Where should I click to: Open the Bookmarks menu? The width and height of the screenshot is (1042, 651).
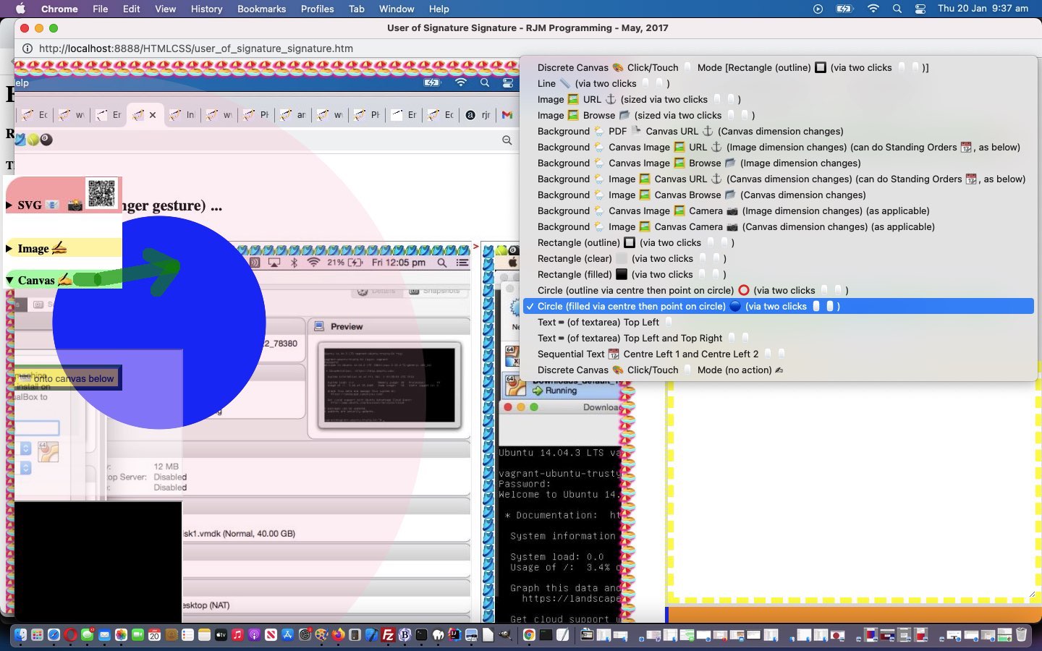point(261,9)
